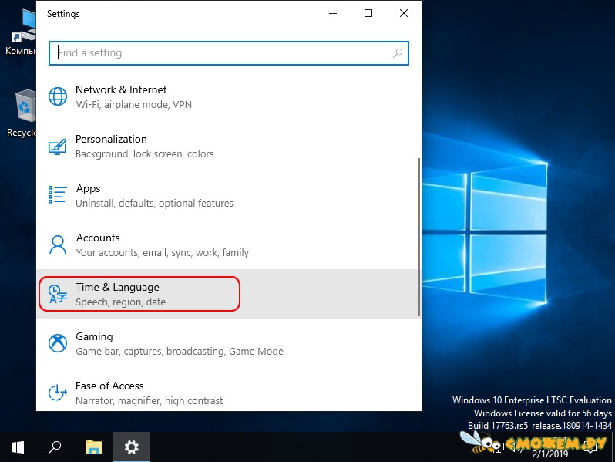Click "Your accounts, email, sync, work, family" text
615x462 pixels.
pyautogui.click(x=163, y=253)
